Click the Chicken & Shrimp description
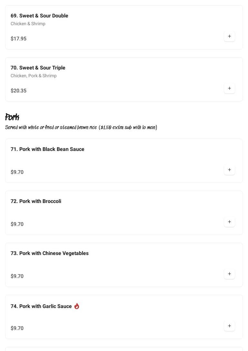The height and width of the screenshot is (351, 248). click(28, 24)
